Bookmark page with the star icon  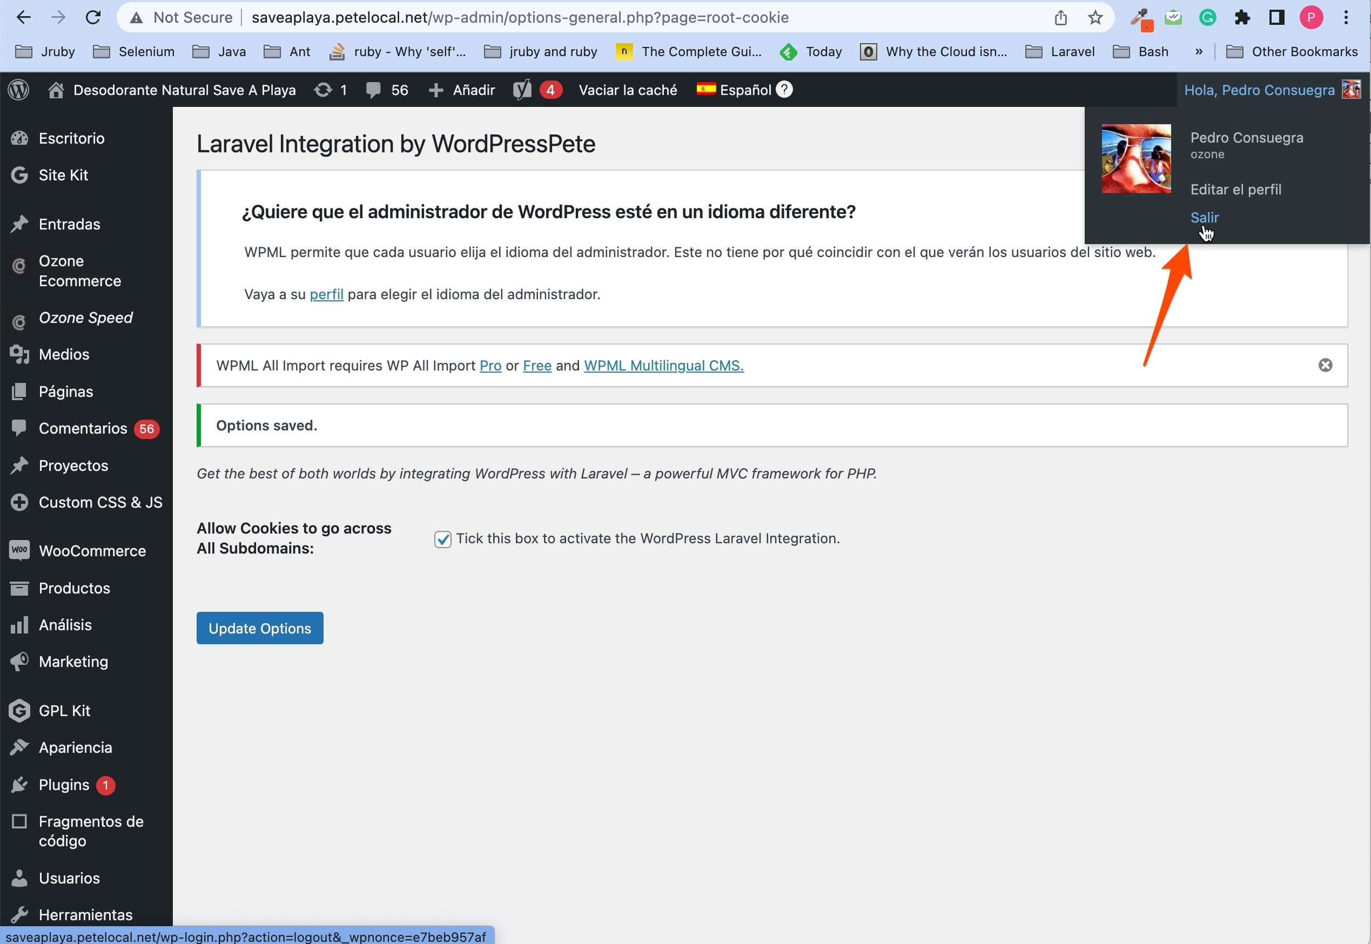click(x=1095, y=18)
